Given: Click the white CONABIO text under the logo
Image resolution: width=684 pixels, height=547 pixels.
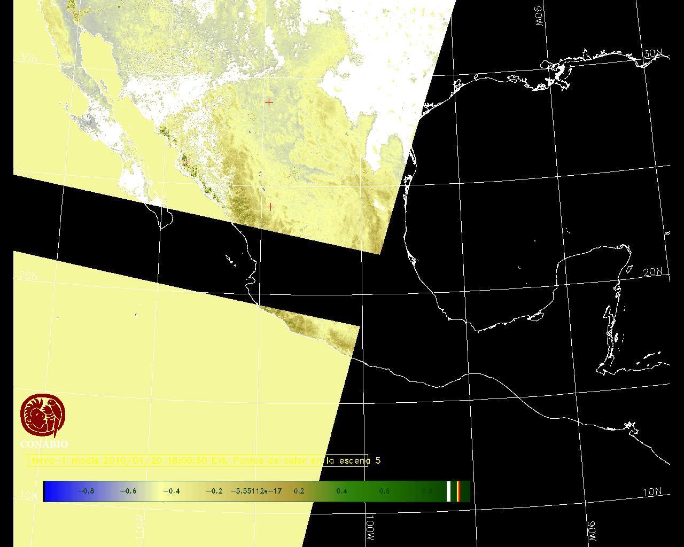Looking at the screenshot, I should [x=44, y=444].
